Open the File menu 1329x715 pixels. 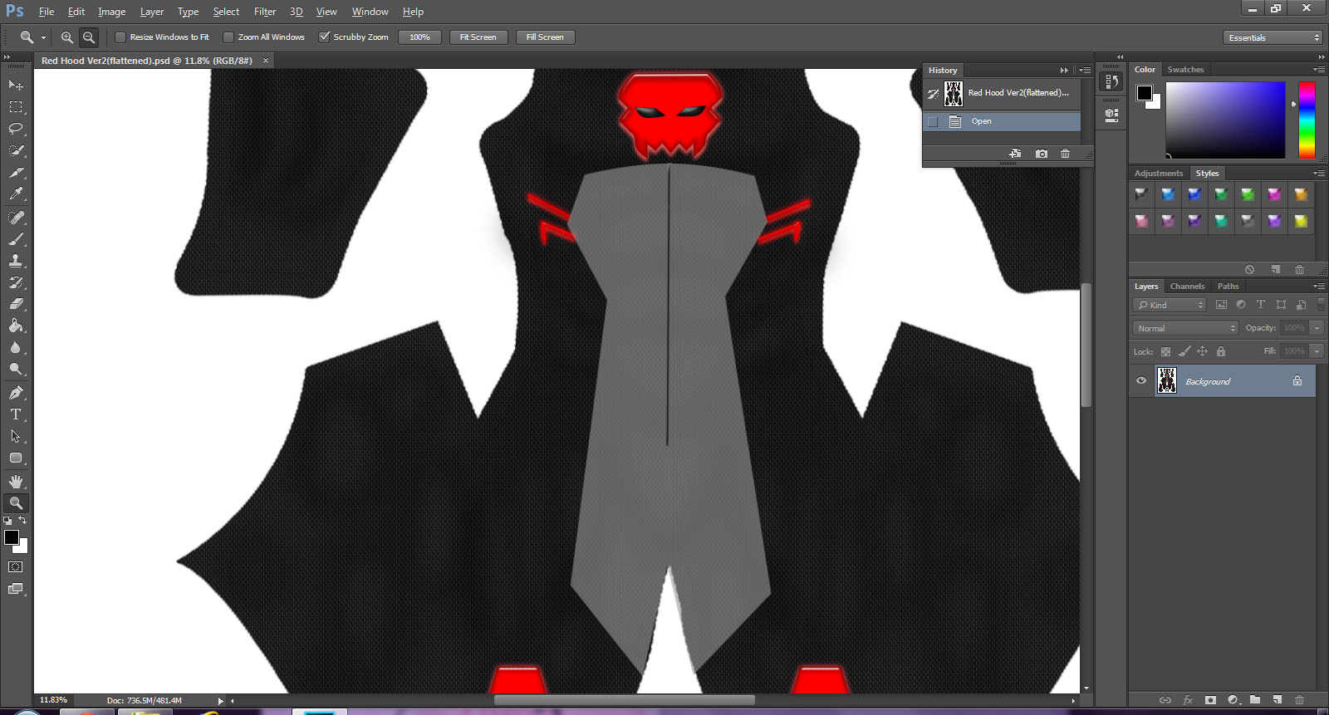tap(47, 12)
